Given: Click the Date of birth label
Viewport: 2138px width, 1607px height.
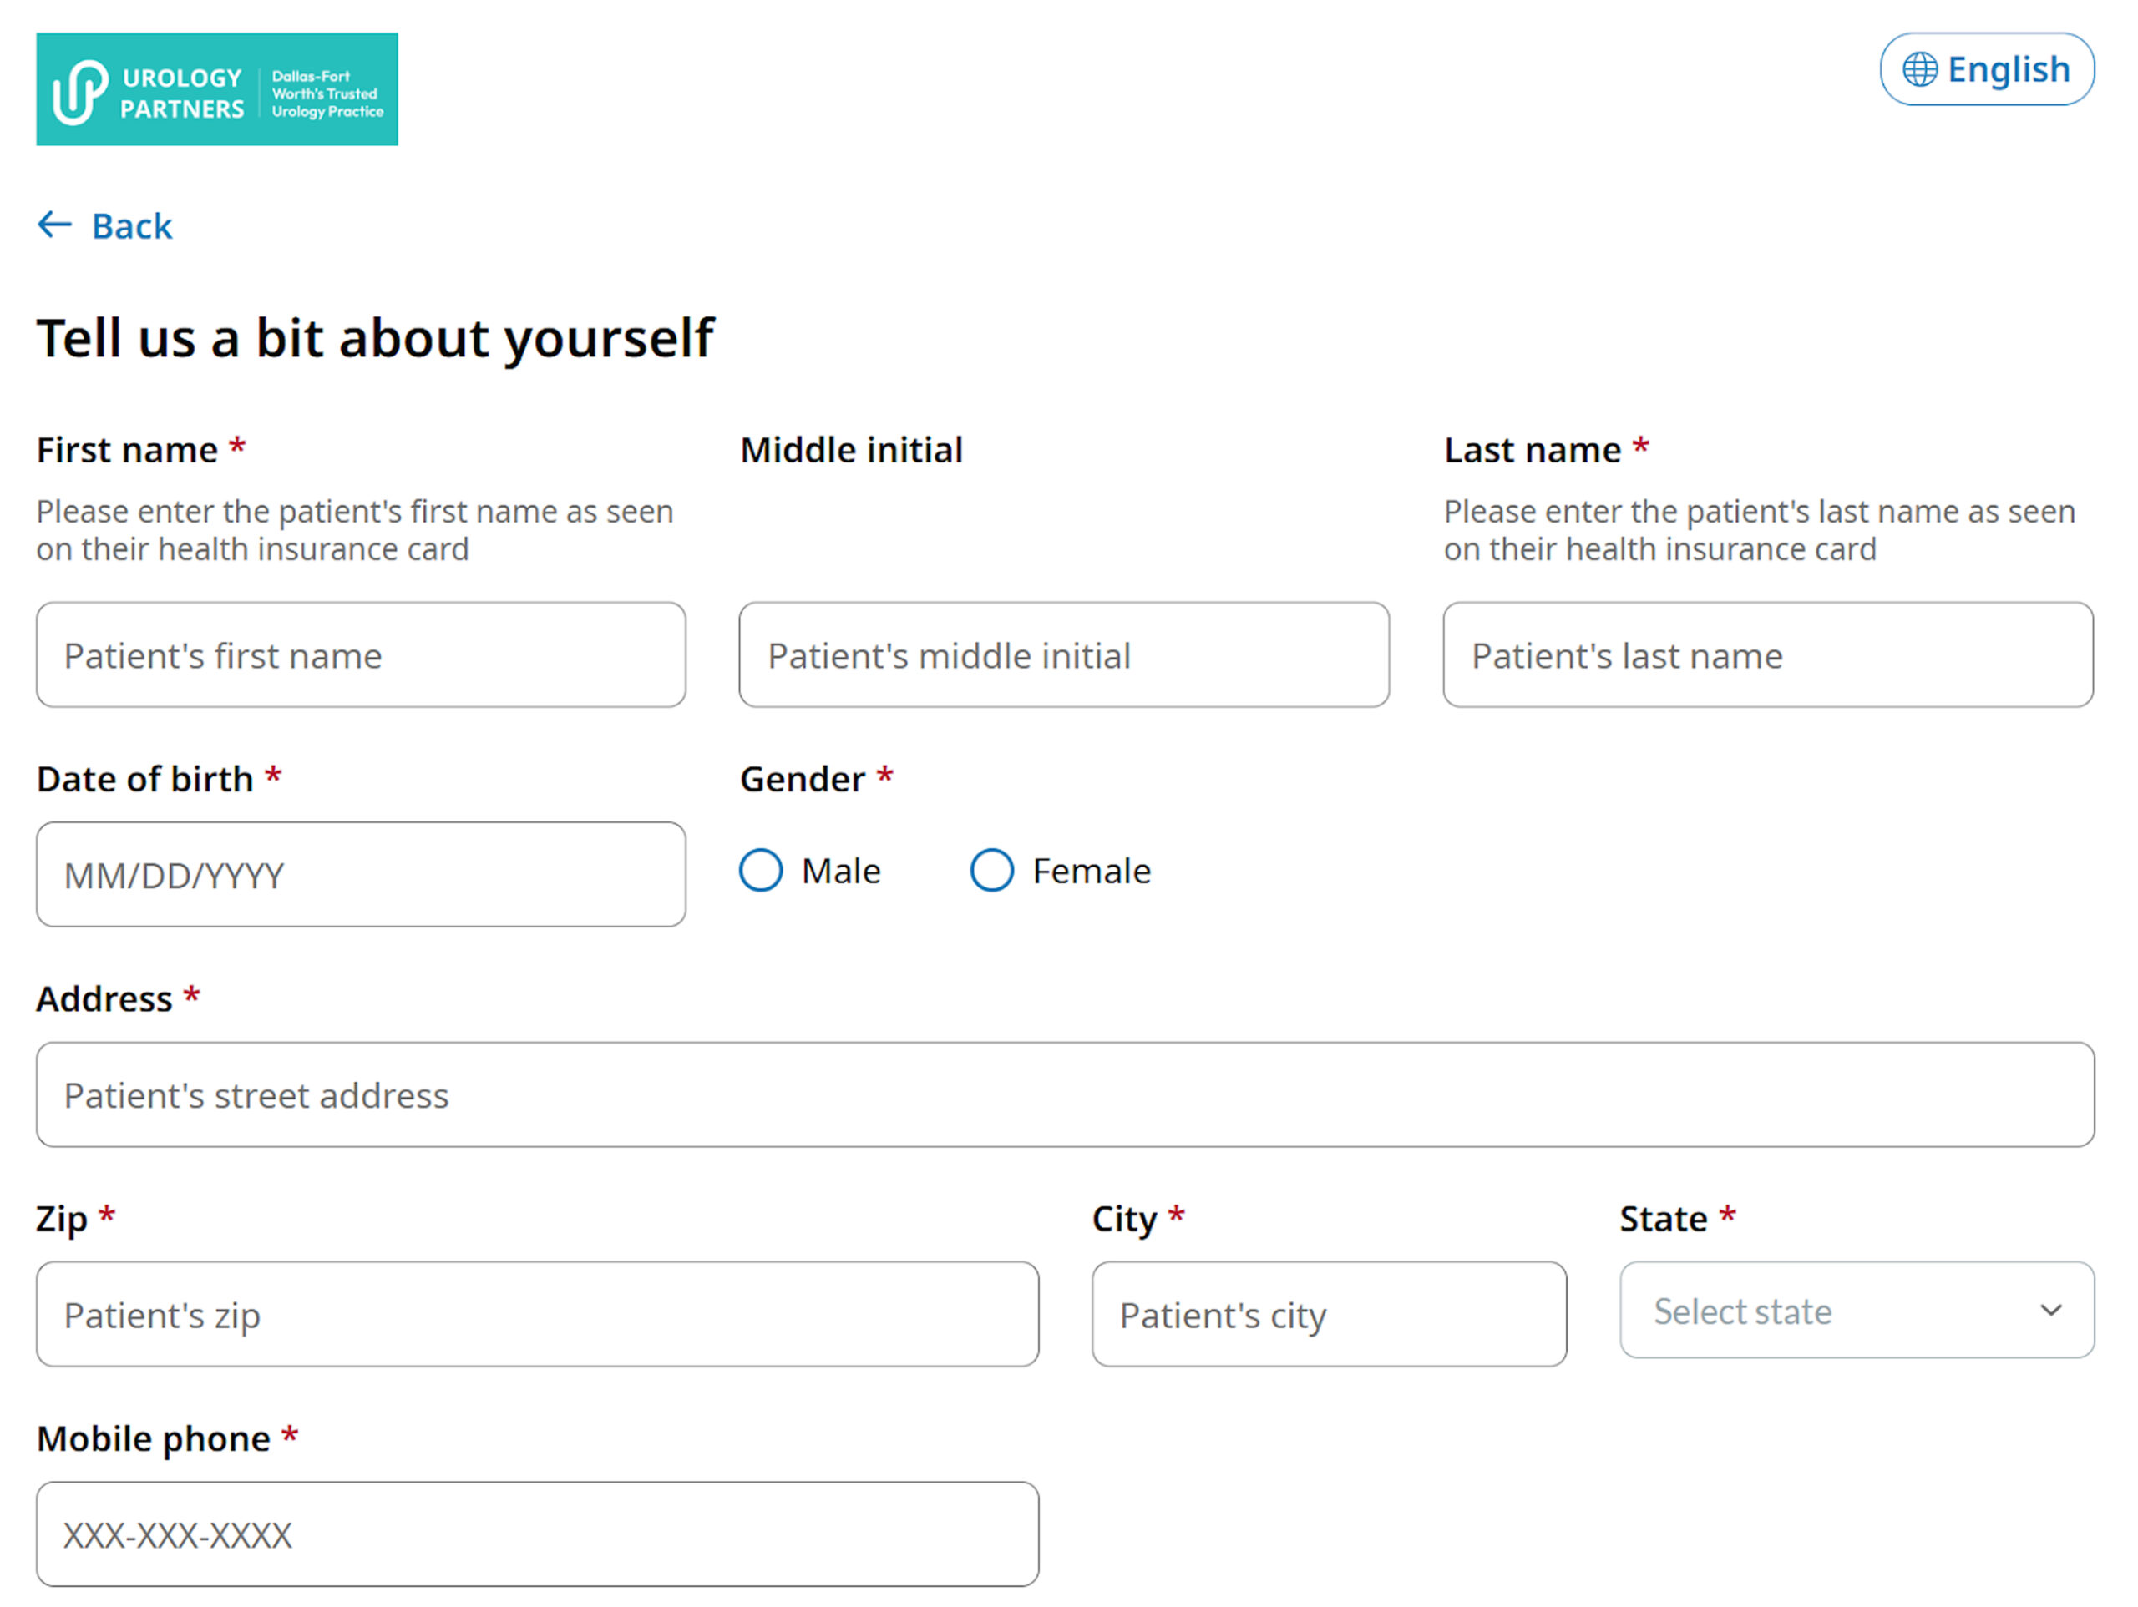Looking at the screenshot, I should (x=145, y=779).
